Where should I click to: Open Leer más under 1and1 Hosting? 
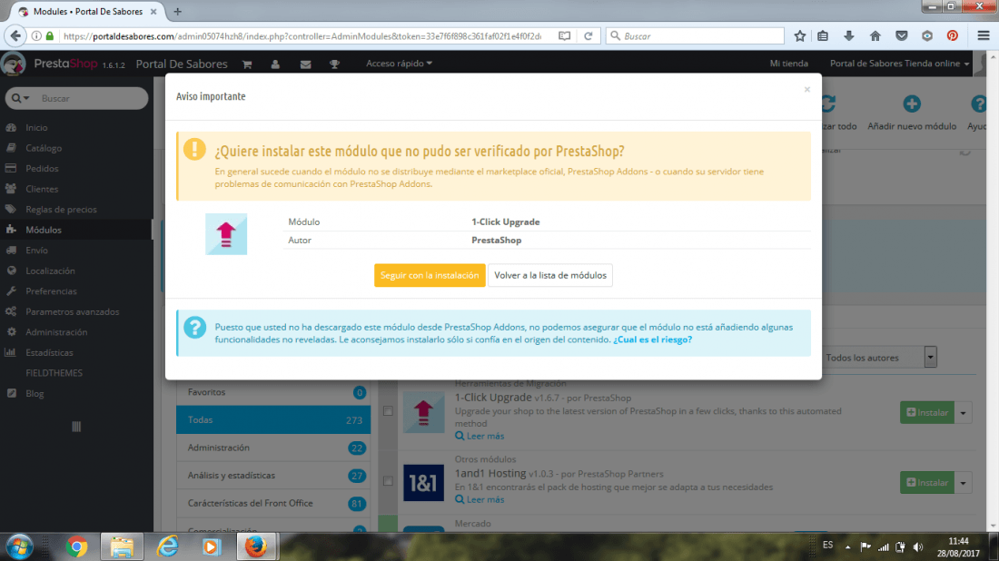[x=480, y=500]
